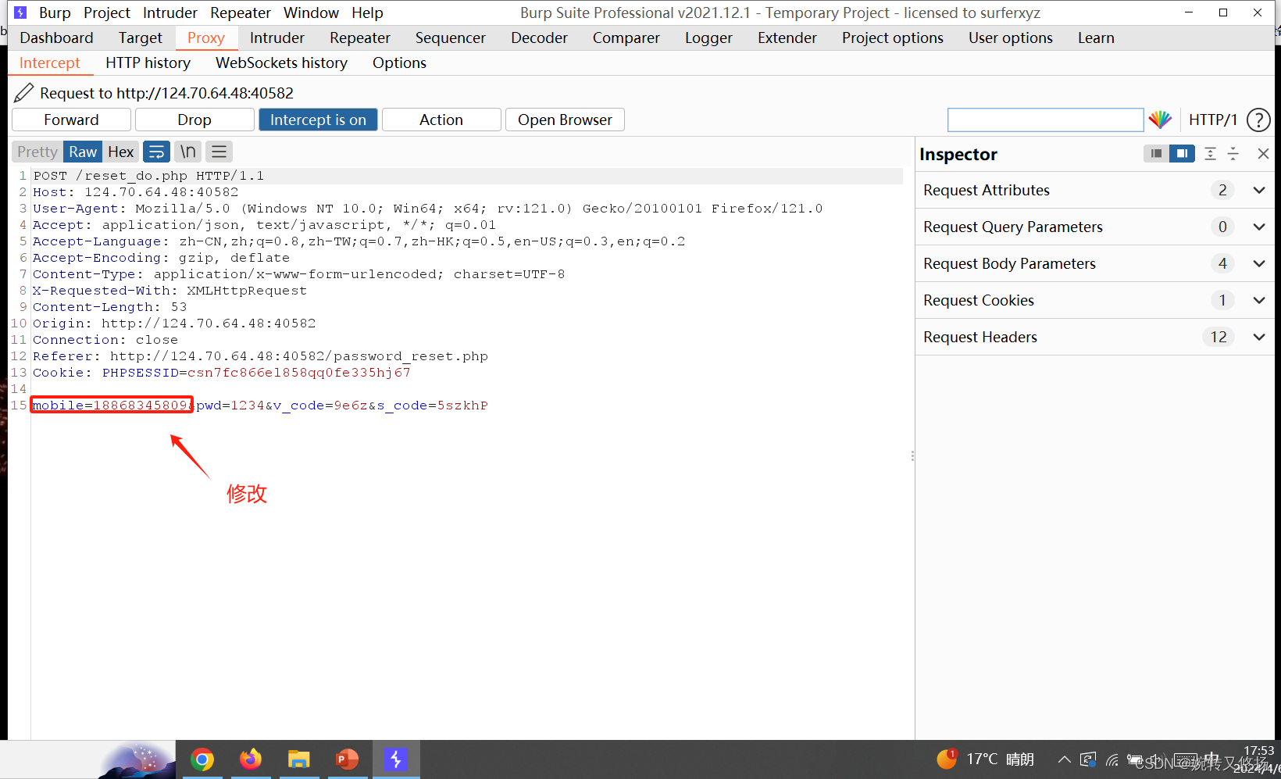The image size is (1281, 779).
Task: Open the Help menu
Action: (x=367, y=13)
